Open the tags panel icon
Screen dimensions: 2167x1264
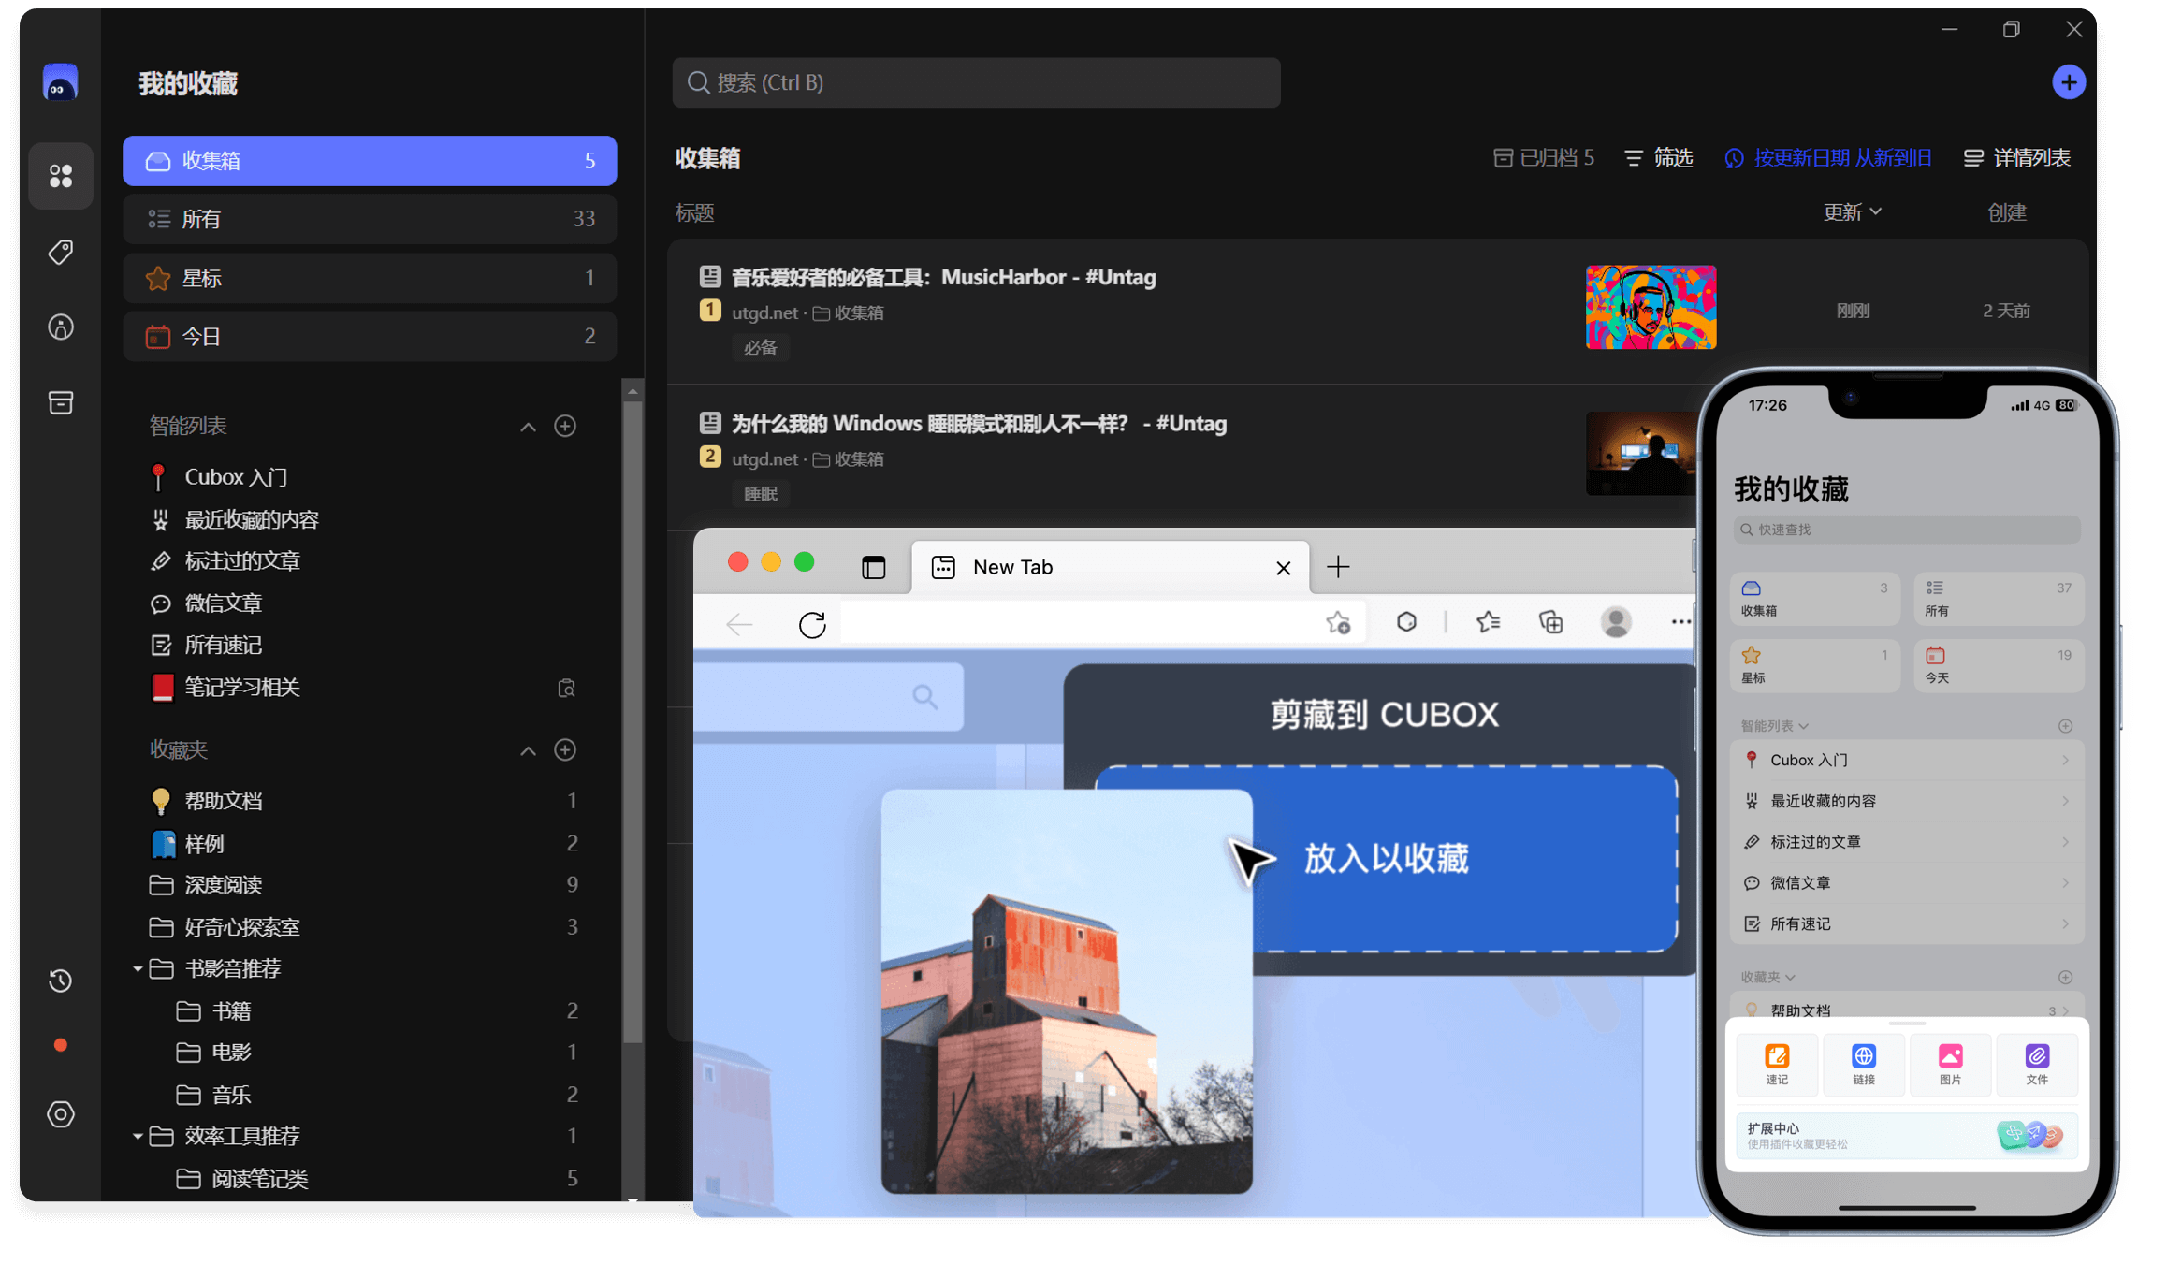pyautogui.click(x=60, y=252)
